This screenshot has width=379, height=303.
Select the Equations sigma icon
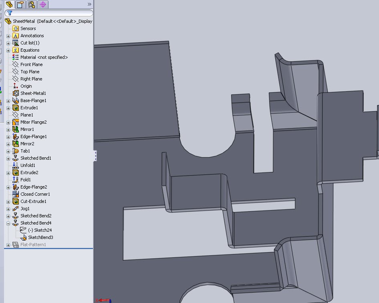(x=16, y=50)
